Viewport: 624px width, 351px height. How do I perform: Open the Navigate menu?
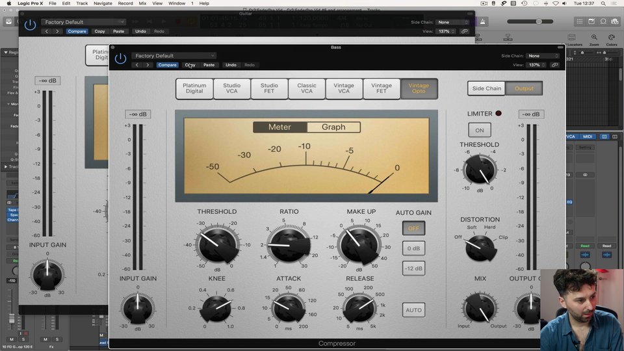pyautogui.click(x=103, y=3)
